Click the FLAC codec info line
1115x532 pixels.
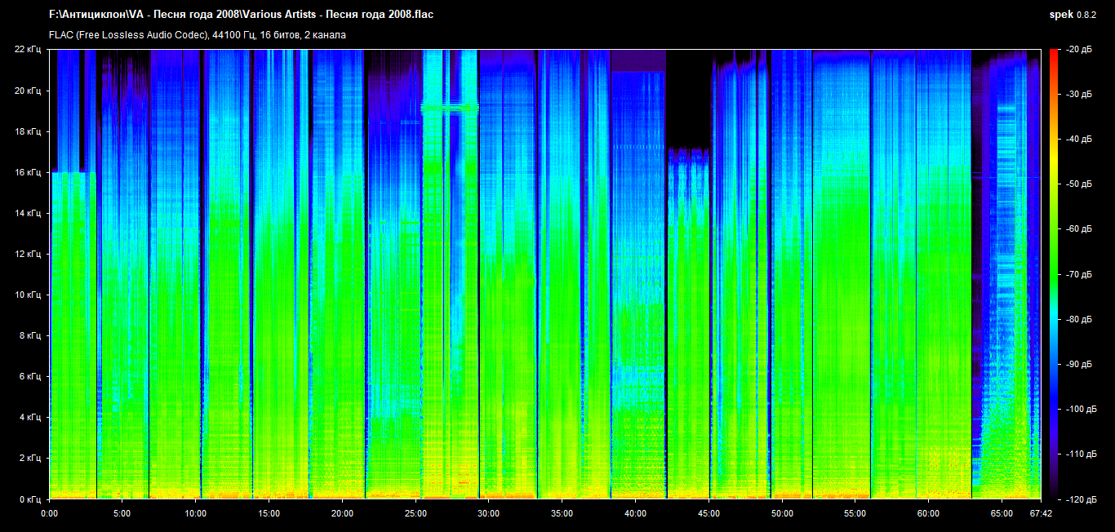[x=198, y=35]
